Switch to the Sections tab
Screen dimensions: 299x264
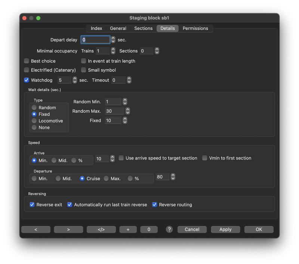tap(143, 28)
